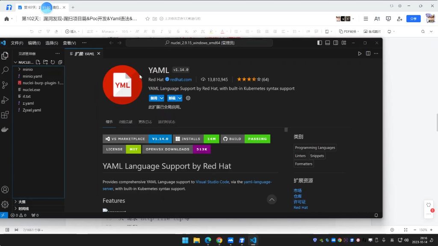Click the run button in editor title

360,53
